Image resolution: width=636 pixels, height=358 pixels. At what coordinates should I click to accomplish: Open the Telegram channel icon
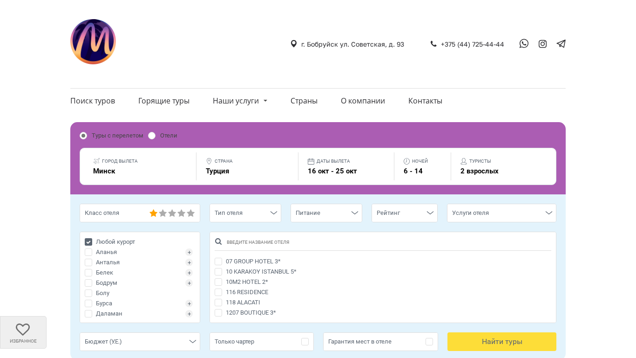tap(561, 44)
